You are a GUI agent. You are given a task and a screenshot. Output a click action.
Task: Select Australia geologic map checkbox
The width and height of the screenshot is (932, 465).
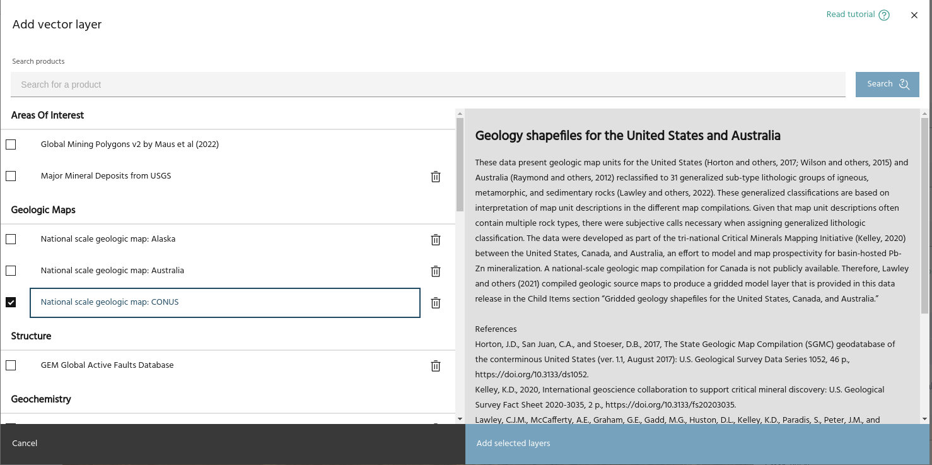tap(11, 271)
